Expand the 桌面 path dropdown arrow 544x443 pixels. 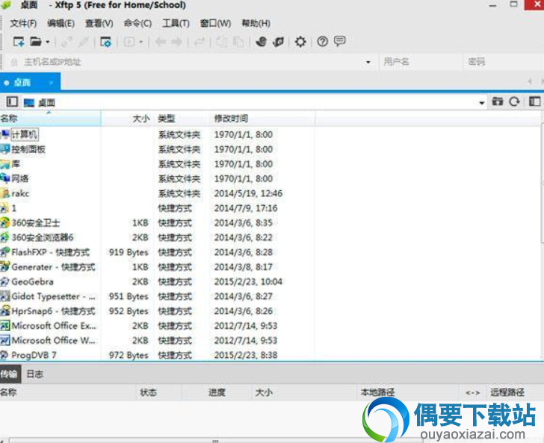pos(481,102)
